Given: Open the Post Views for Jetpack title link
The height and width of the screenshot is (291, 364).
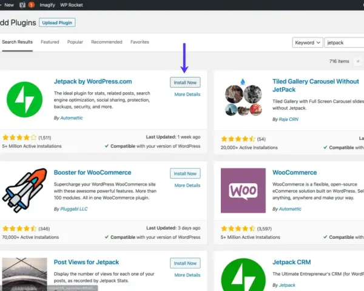Looking at the screenshot, I should click(86, 262).
